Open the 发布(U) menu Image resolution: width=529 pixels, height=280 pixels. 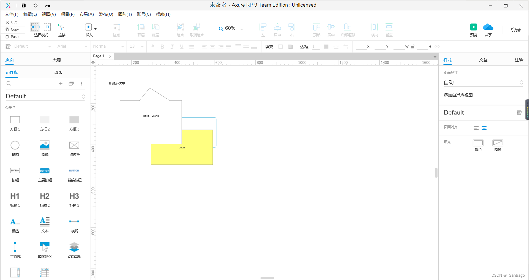pos(106,14)
